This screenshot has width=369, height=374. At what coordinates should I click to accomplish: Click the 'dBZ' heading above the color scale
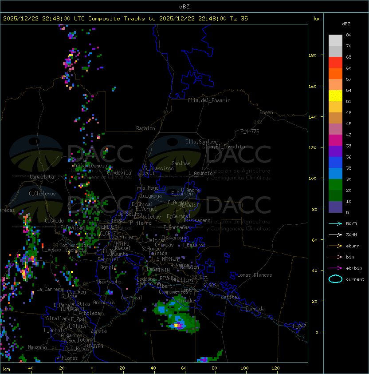tap(346, 24)
